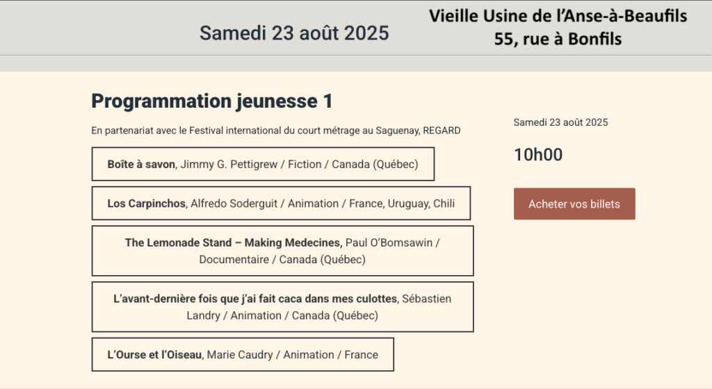Open the Boîte à savon film entry
Screen dimensions: 712x389
click(263, 164)
